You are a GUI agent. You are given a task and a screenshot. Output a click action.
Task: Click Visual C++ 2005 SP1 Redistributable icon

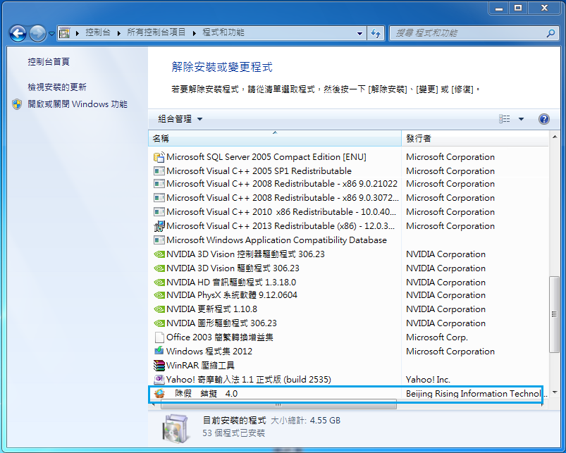[159, 171]
